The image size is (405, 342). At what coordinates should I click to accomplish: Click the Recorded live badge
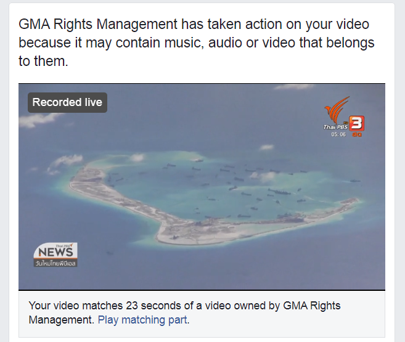click(x=67, y=102)
